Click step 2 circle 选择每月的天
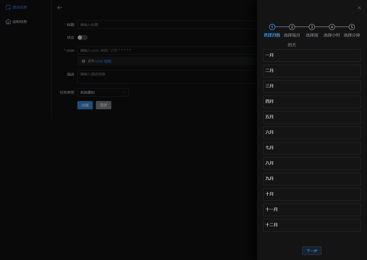The image size is (367, 260). point(292,27)
